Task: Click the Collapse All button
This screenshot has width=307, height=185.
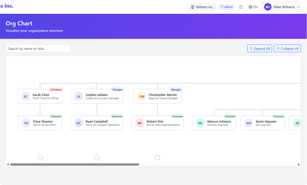Action: tap(287, 48)
